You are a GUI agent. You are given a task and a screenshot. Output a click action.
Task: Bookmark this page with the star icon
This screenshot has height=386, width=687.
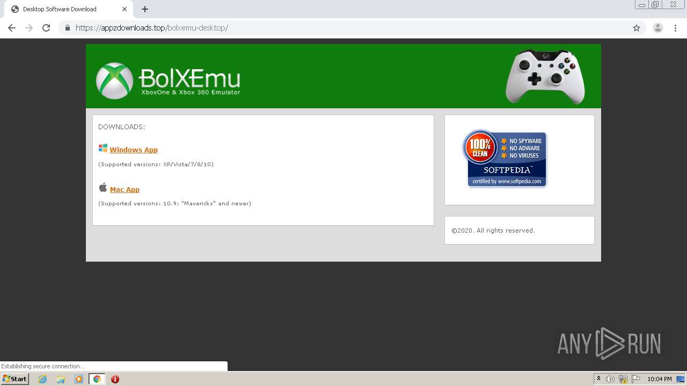(x=637, y=28)
